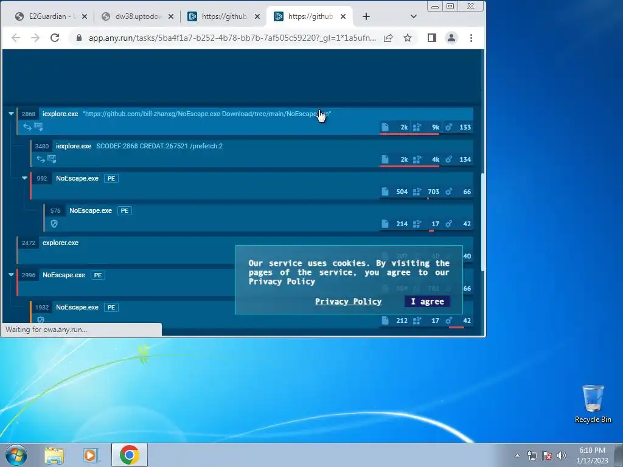The height and width of the screenshot is (467, 623).
Task: Click the registry icon in iexplore.exe 2868 row
Action: [x=417, y=127]
